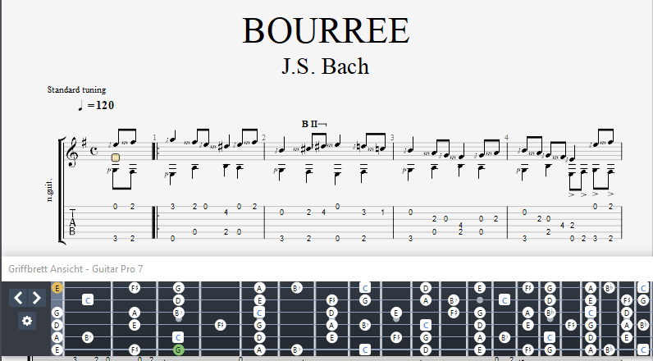Open fretboard settings gear
This screenshot has width=653, height=361.
pos(27,321)
